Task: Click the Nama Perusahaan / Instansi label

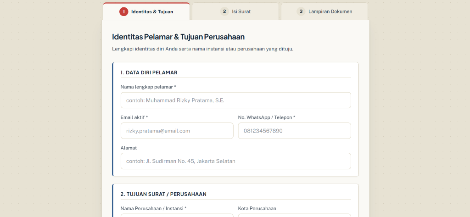Action: click(153, 208)
